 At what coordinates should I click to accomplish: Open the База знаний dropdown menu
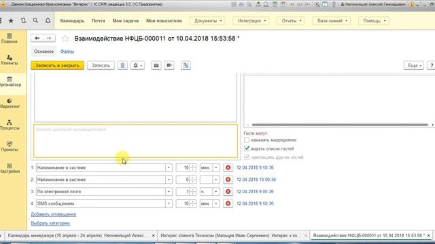[x=332, y=21]
